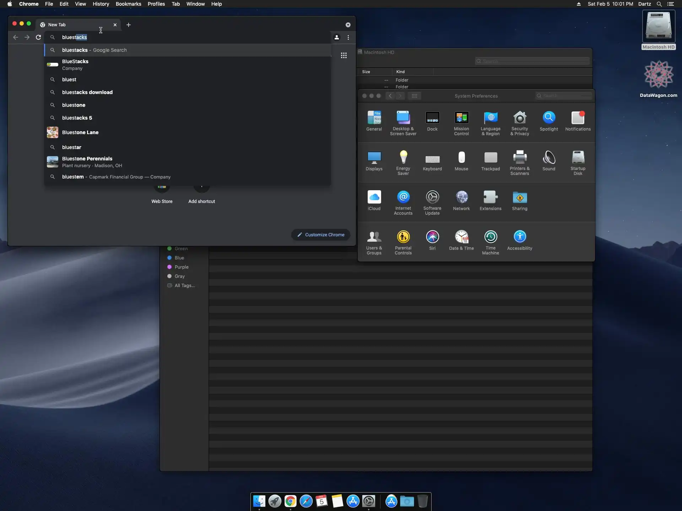
Task: Open the tab search dropdown arrow
Action: pyautogui.click(x=348, y=25)
